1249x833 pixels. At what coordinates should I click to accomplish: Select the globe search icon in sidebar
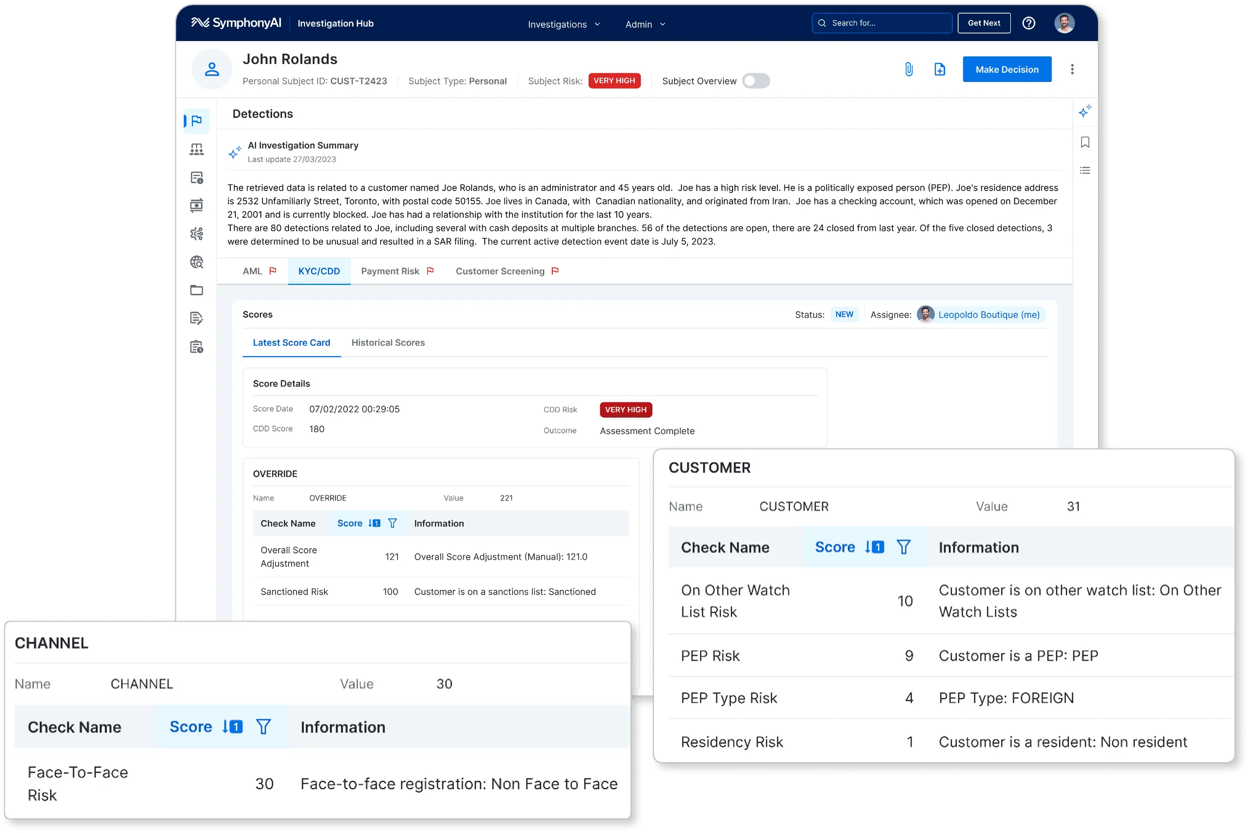tap(197, 262)
